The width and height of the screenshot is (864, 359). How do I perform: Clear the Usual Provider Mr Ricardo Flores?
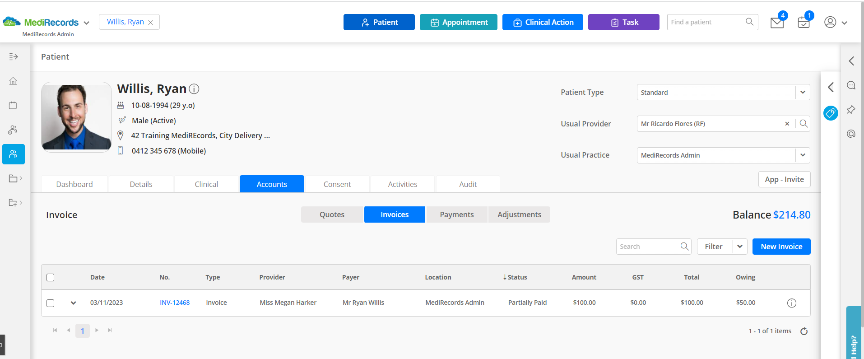(x=787, y=124)
